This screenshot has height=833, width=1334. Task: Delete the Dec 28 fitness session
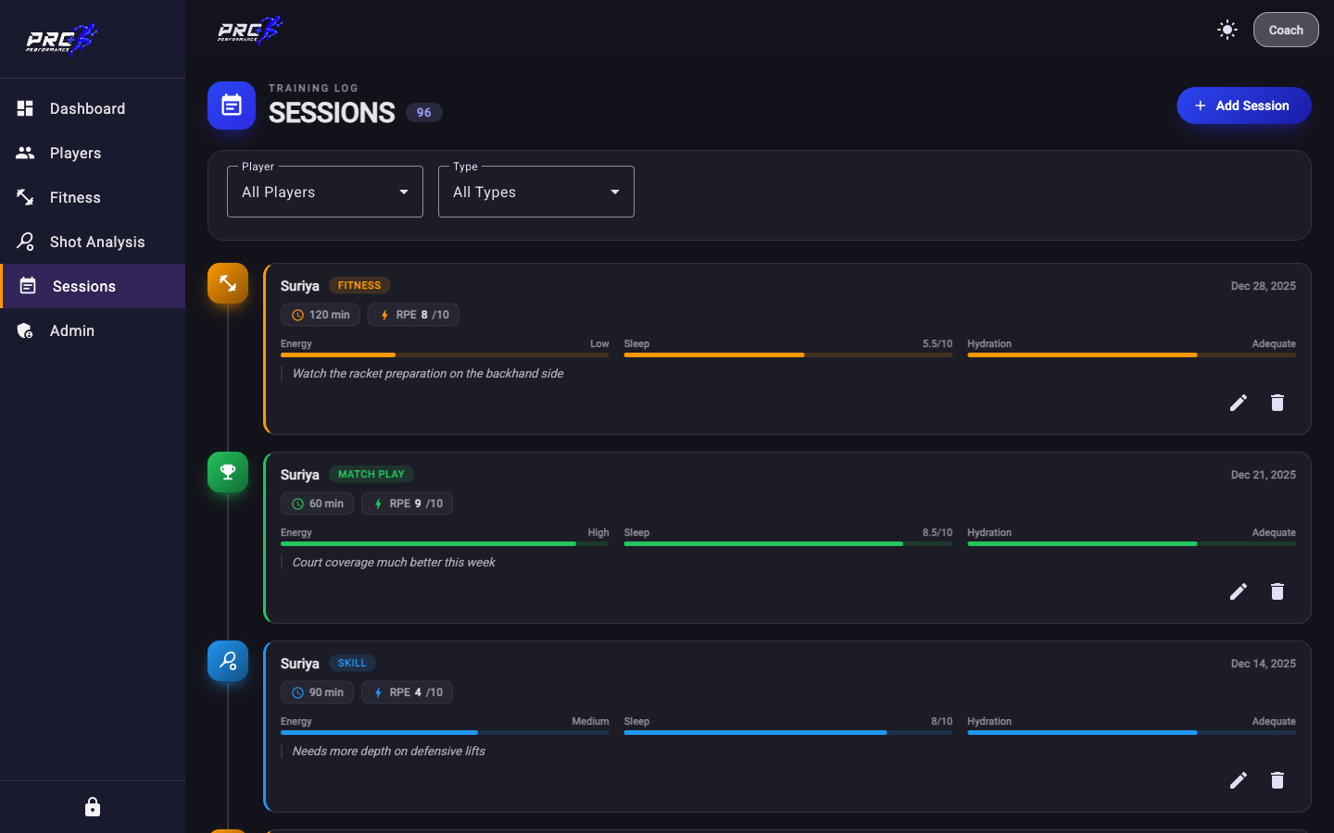click(x=1277, y=403)
